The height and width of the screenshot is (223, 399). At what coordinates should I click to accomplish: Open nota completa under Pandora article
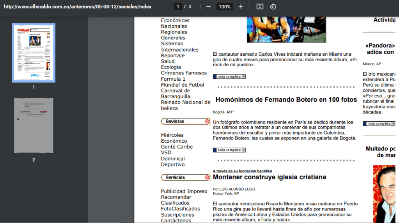tap(379, 124)
